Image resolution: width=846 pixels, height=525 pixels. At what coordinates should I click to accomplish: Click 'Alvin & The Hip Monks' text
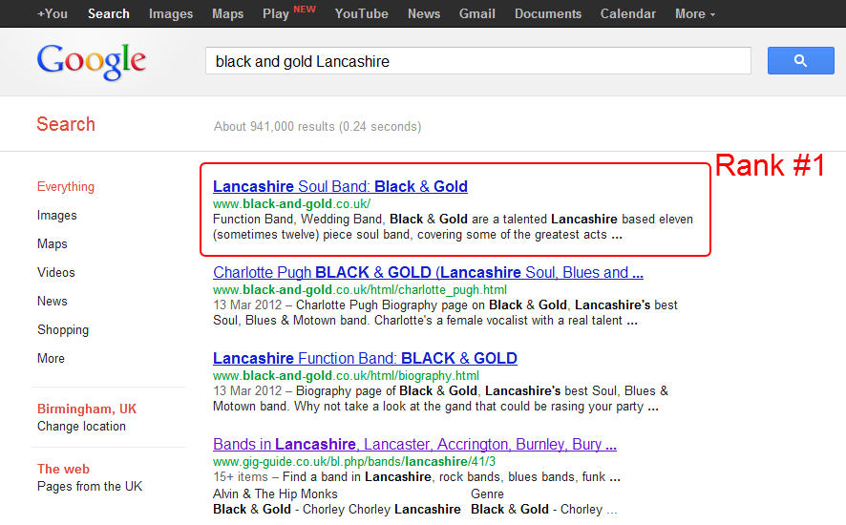pyautogui.click(x=275, y=493)
